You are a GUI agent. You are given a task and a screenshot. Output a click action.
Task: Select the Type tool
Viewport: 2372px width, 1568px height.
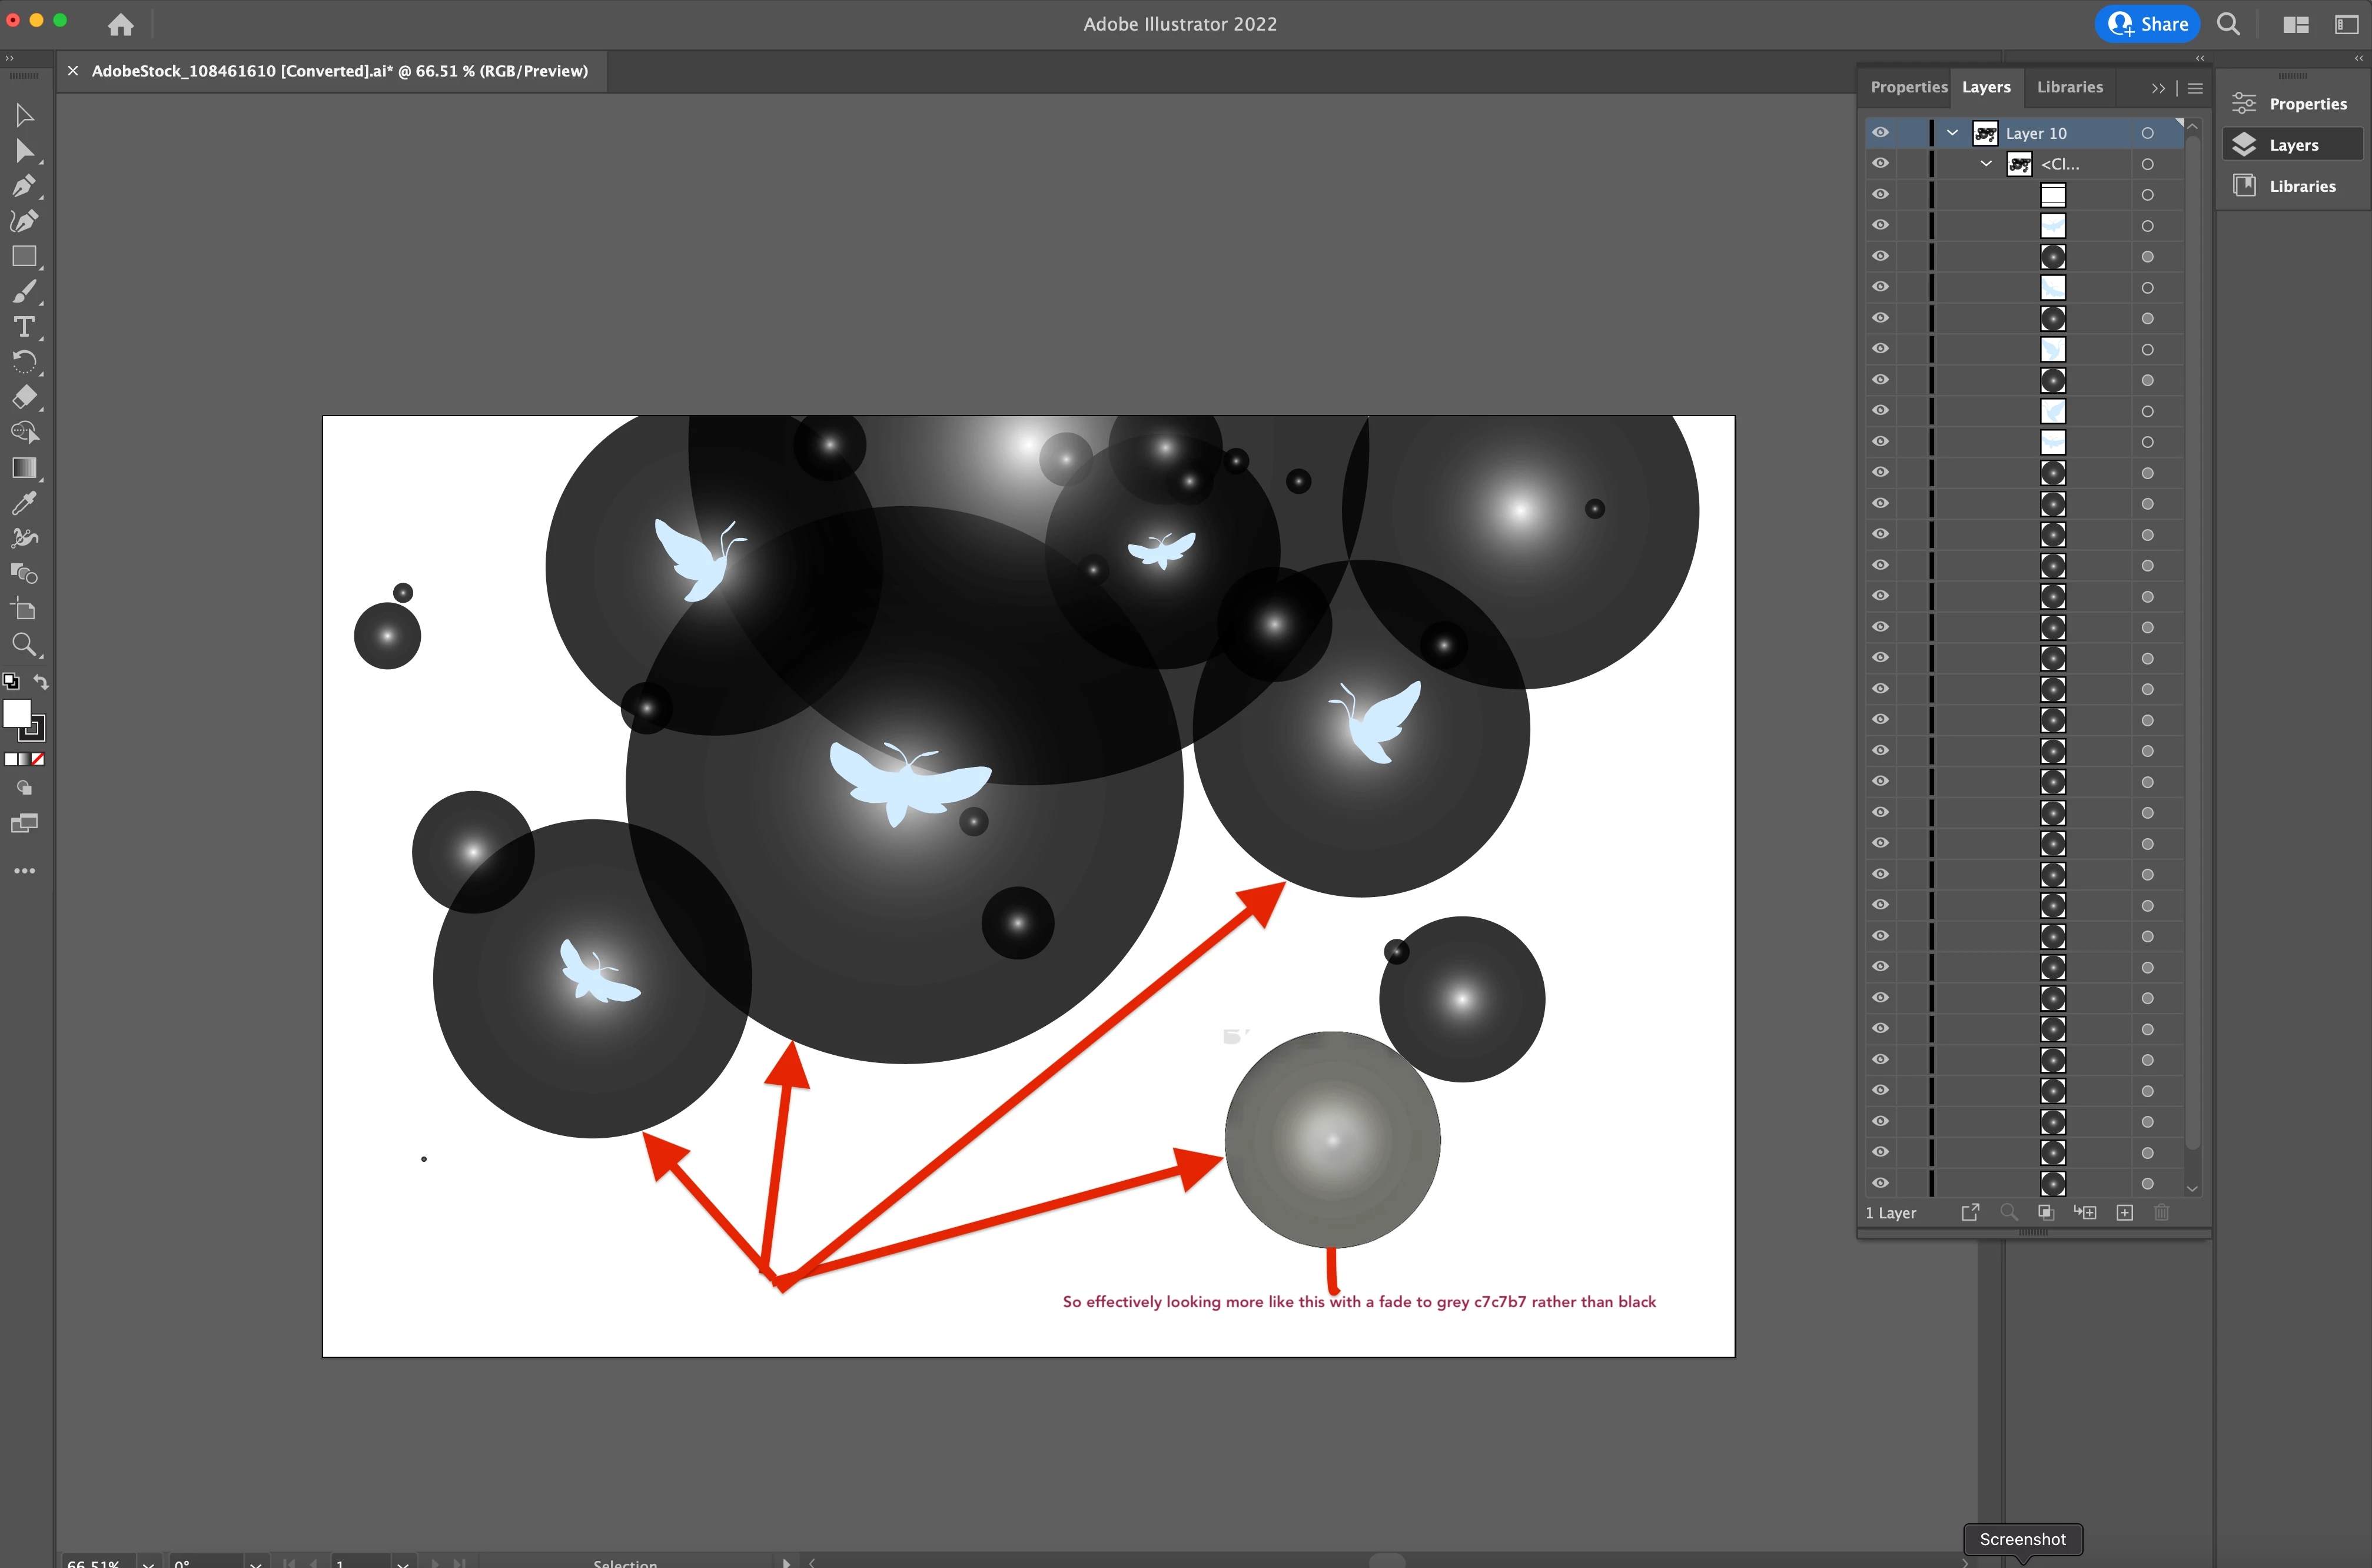coord(24,327)
